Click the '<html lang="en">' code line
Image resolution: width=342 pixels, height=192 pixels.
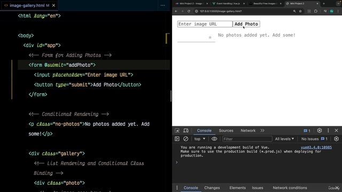[x=39, y=15]
